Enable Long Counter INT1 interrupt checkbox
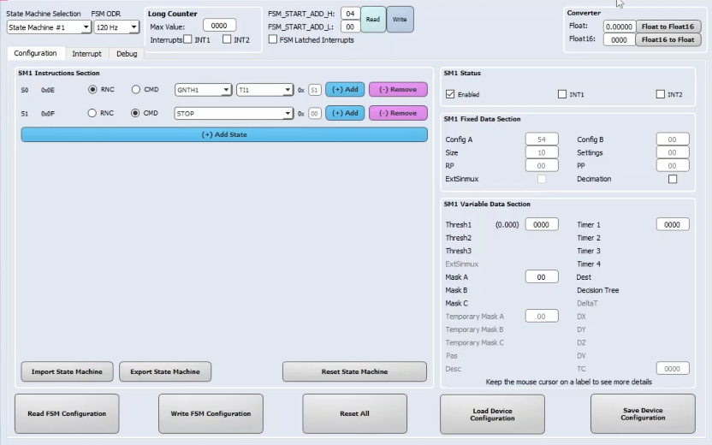Viewport: 712px width, 445px height. click(x=187, y=39)
